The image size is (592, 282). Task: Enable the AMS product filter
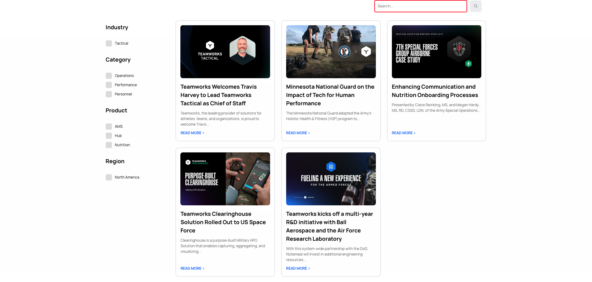109,126
